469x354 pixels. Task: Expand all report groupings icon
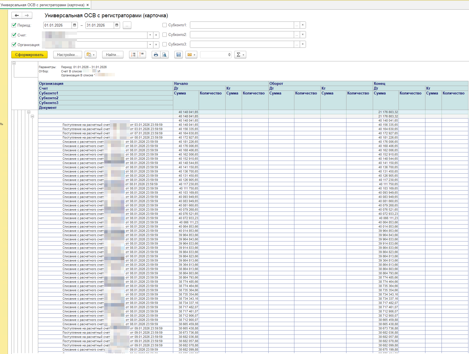pos(133,55)
